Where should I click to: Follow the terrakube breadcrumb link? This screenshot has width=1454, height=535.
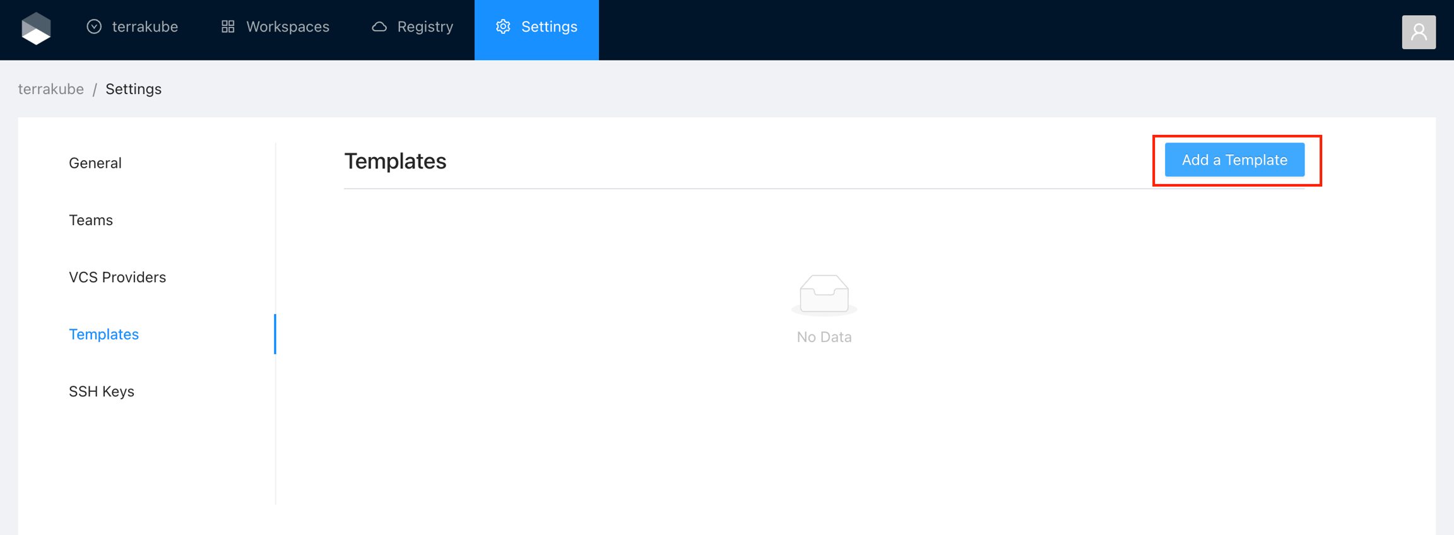(50, 89)
